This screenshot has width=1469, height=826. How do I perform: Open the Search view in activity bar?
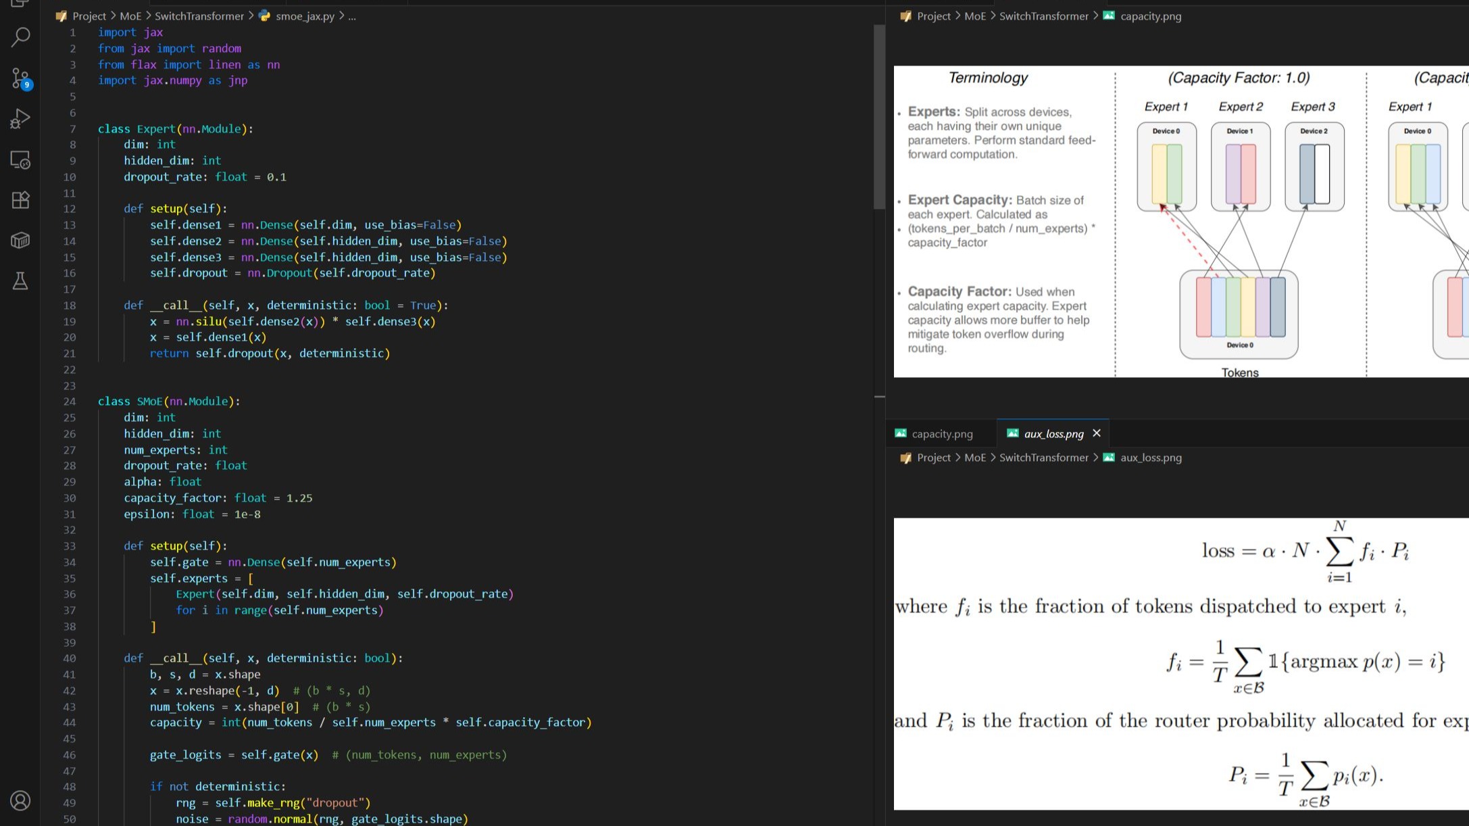(20, 37)
